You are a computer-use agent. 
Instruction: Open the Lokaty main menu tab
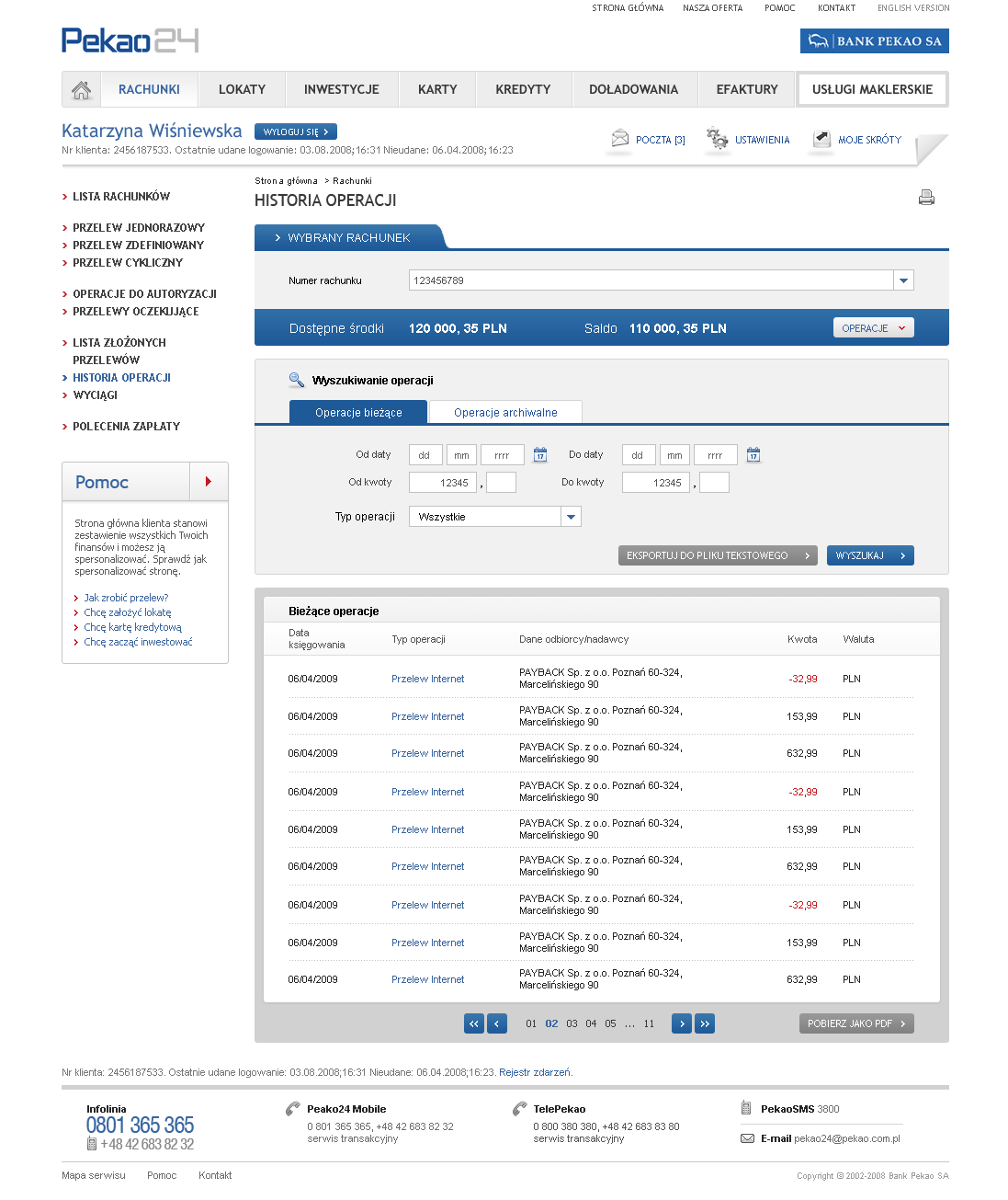[x=242, y=90]
